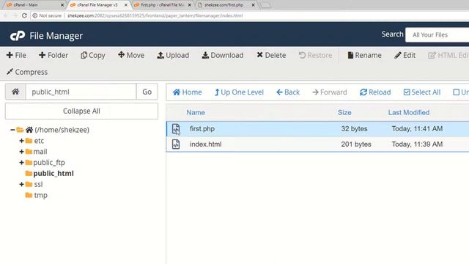Go Forward in file navigation bar

tap(330, 92)
